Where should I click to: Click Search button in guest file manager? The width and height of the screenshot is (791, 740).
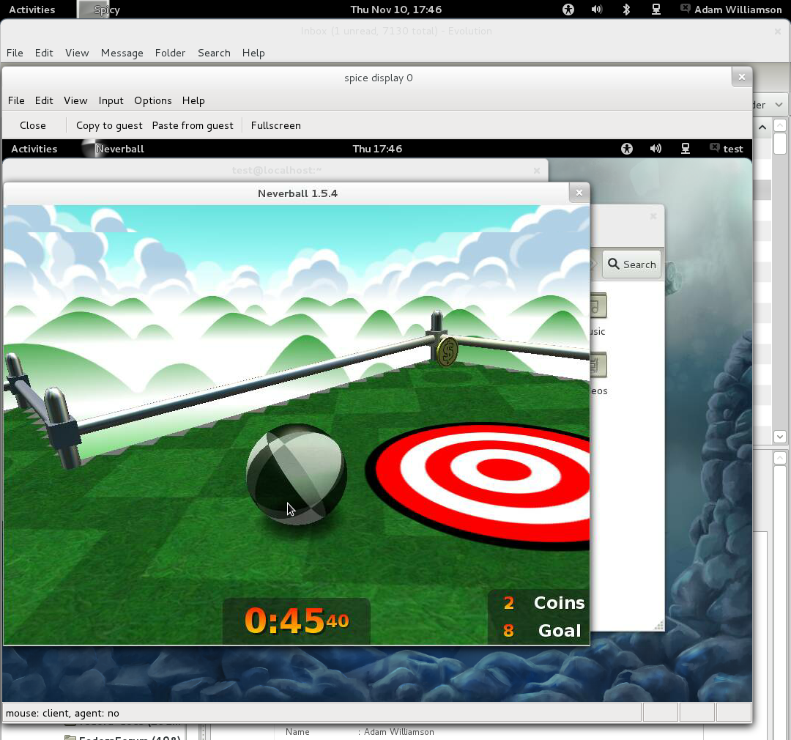631,264
